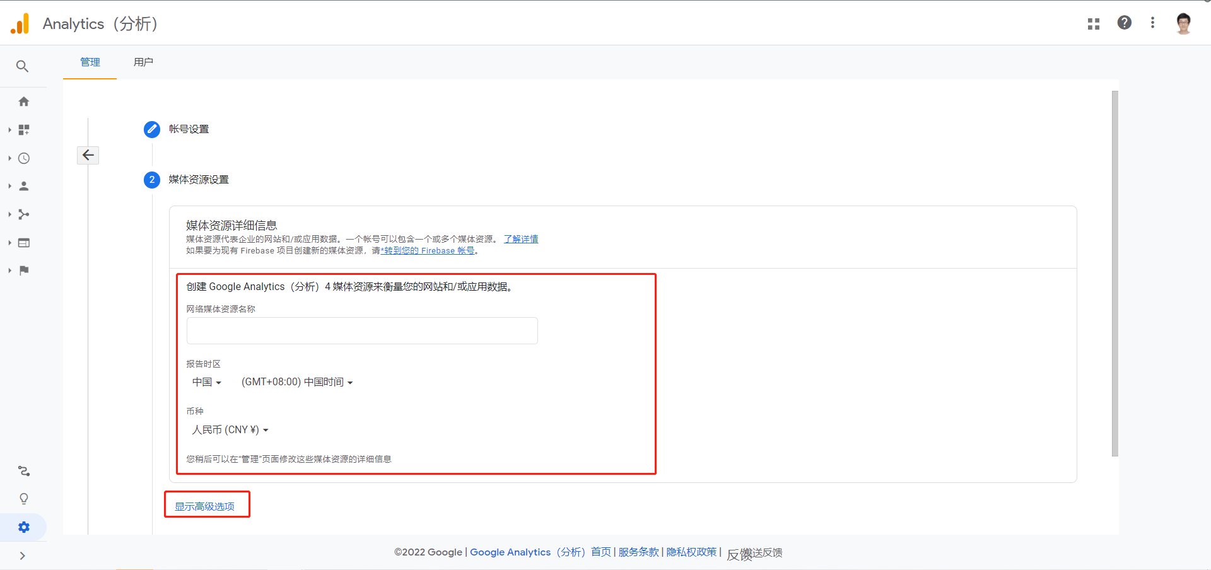The height and width of the screenshot is (570, 1211).
Task: Click the page vertical scrollbar
Action: [1114, 274]
